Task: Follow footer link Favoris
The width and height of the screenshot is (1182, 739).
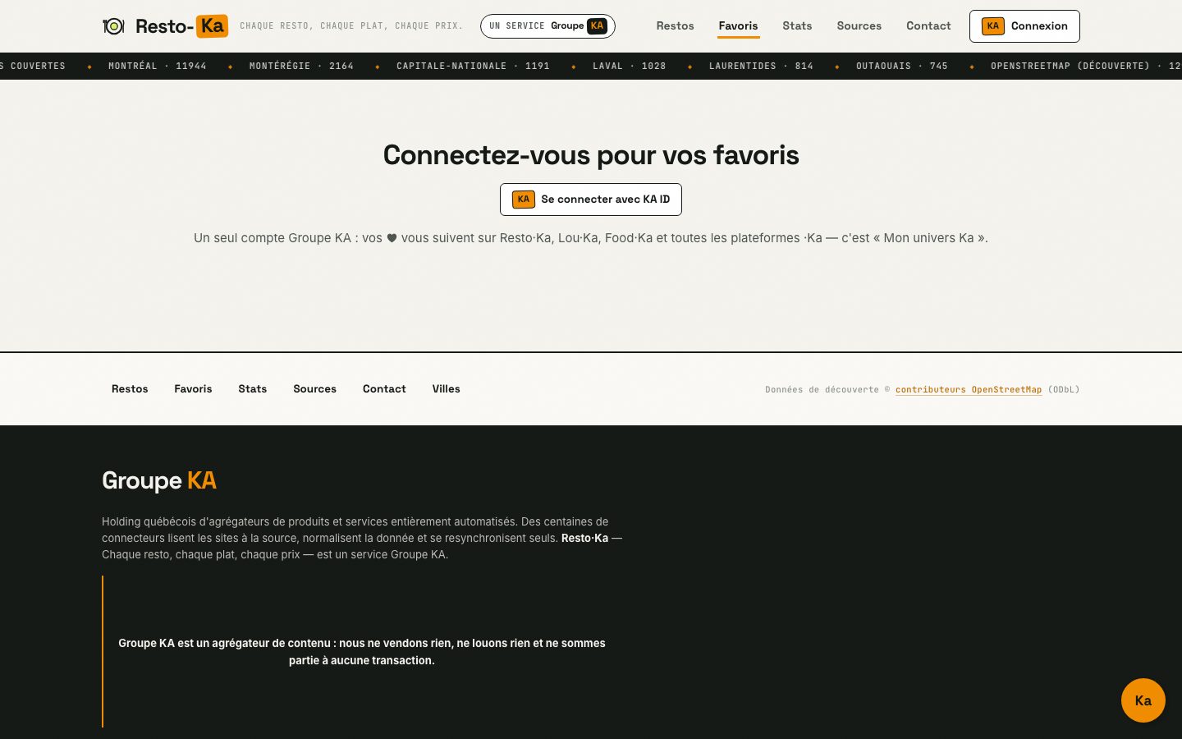Action: [193, 389]
